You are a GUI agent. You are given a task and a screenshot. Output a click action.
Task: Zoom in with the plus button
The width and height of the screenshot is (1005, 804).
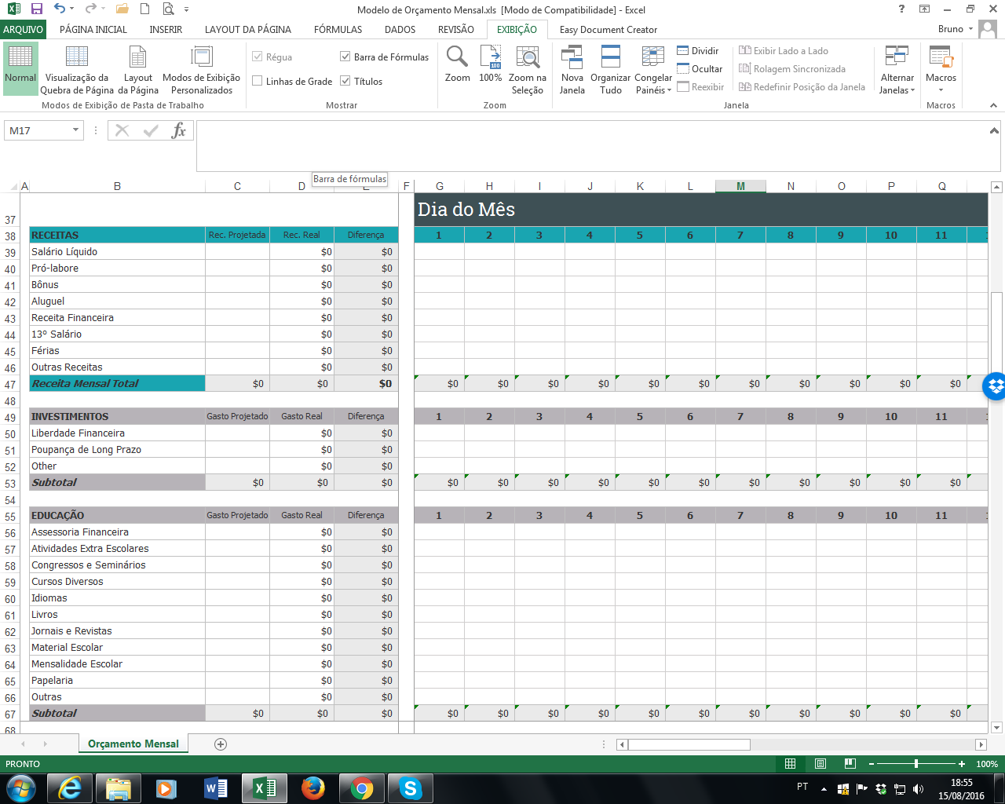click(962, 764)
